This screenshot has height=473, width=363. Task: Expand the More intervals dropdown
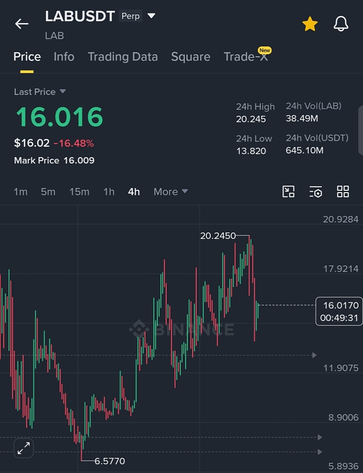171,192
